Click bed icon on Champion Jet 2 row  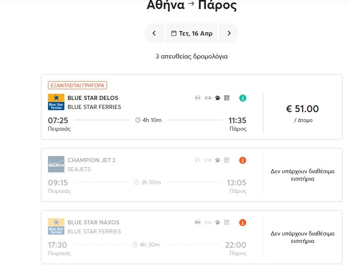pos(208,160)
